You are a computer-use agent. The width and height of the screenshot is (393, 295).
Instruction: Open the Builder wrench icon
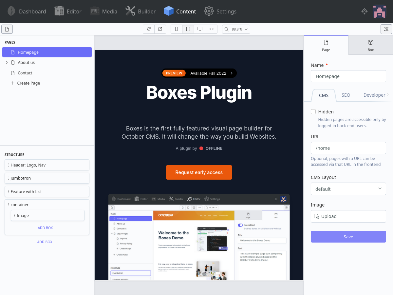tap(130, 11)
